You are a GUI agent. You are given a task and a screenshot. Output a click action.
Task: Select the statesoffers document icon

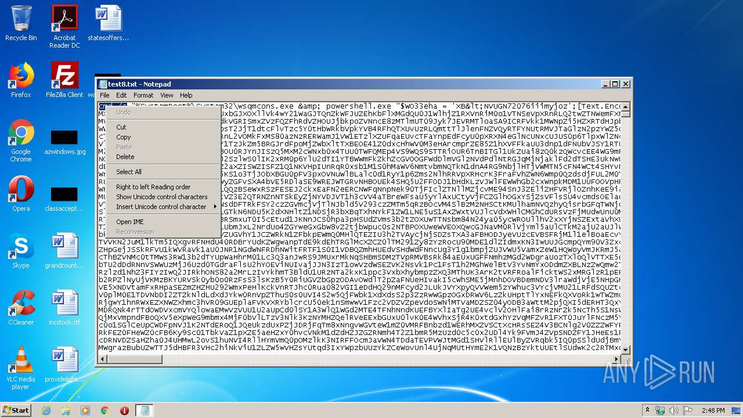point(108,23)
